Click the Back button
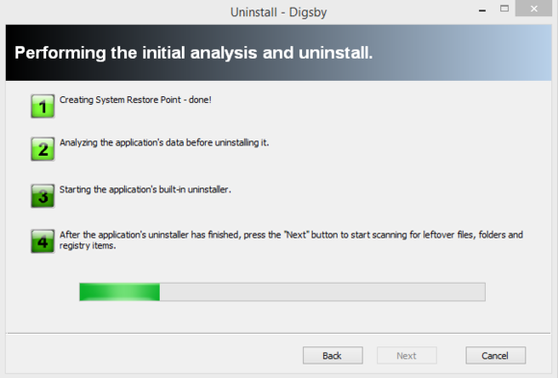 tap(333, 355)
